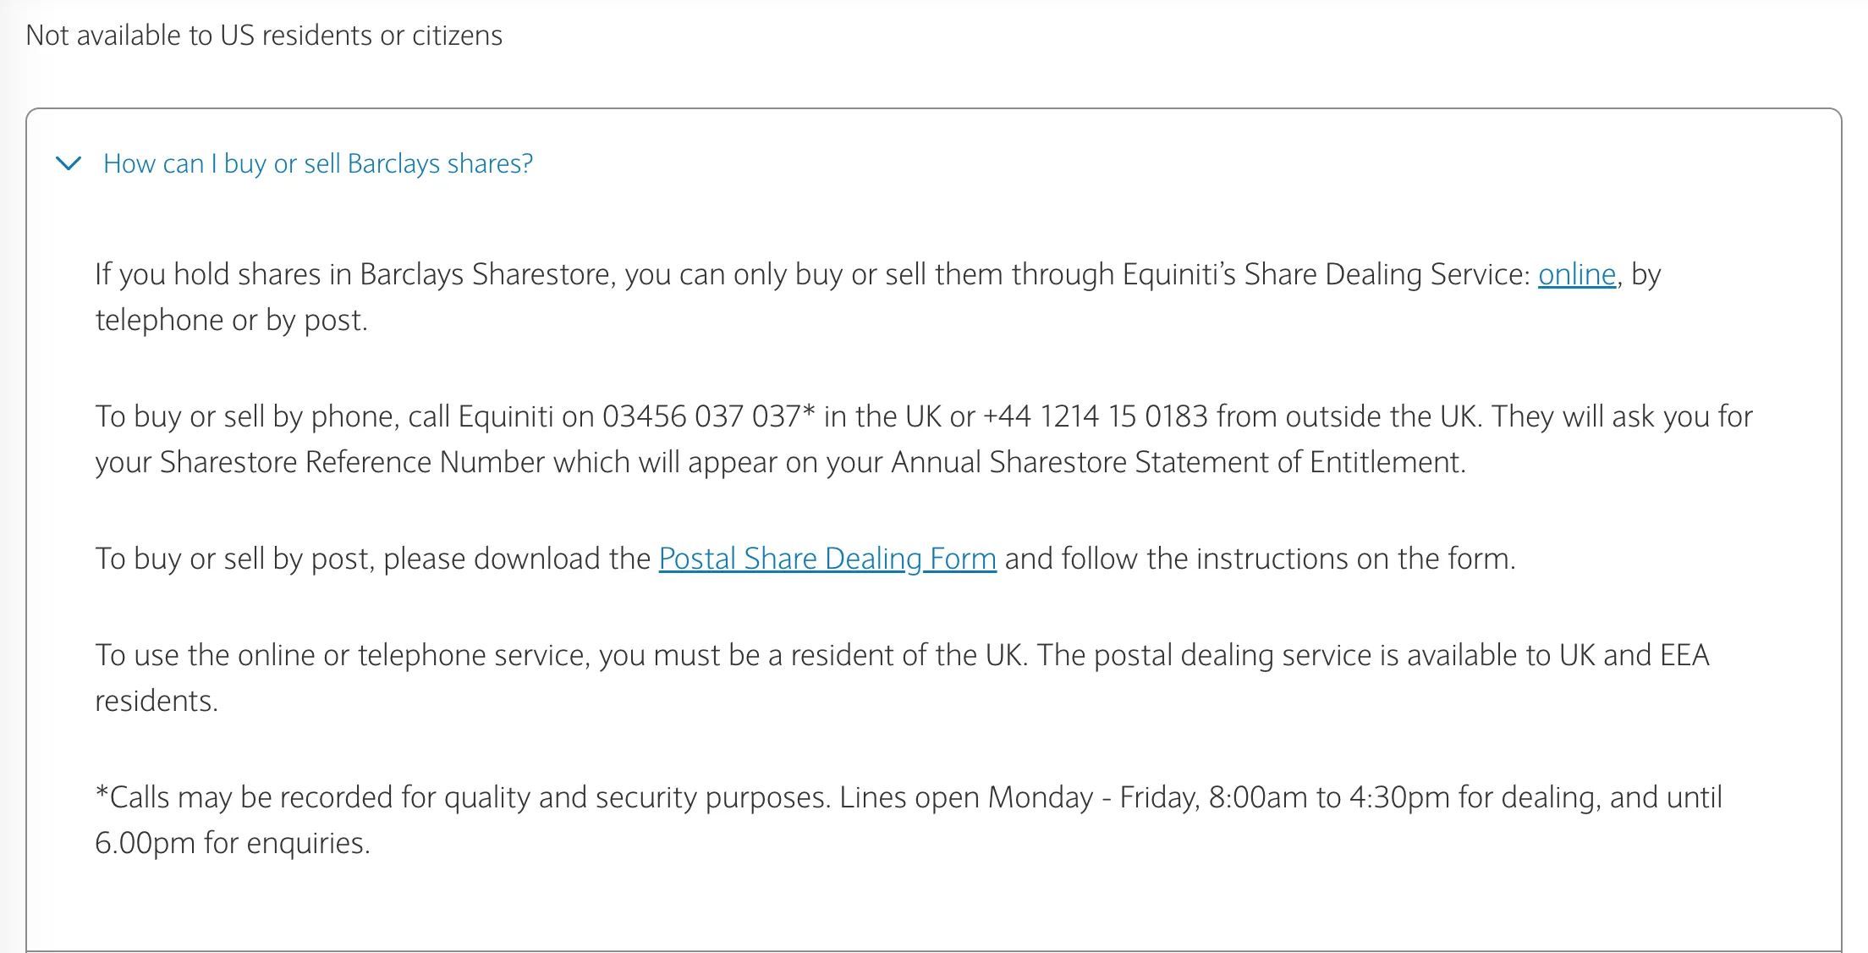Screen dimensions: 1868x953
Task: Click the UK phone number 03456 037 037
Action: click(701, 416)
